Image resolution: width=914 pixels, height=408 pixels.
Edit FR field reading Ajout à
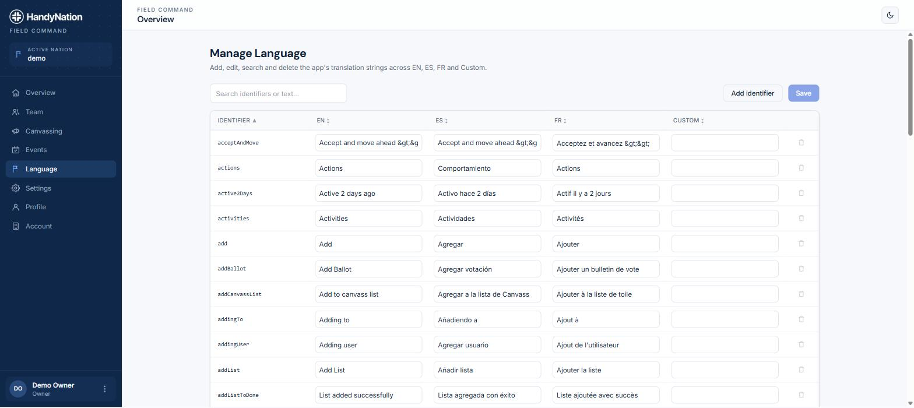606,319
